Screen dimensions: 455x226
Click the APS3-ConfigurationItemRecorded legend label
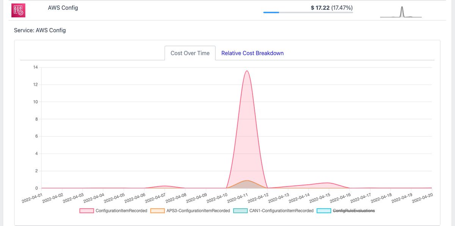pos(198,210)
